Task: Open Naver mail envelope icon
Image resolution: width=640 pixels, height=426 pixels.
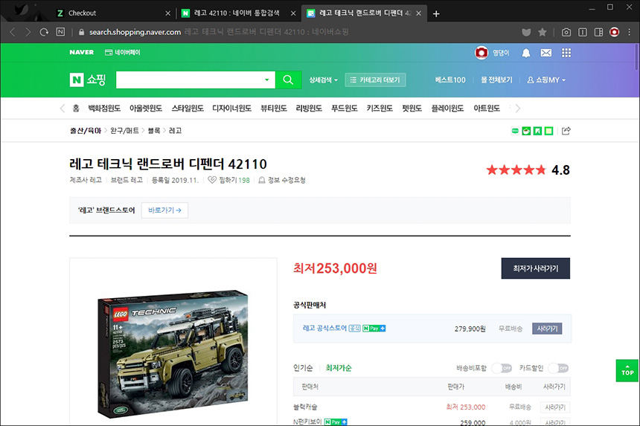Action: [545, 53]
